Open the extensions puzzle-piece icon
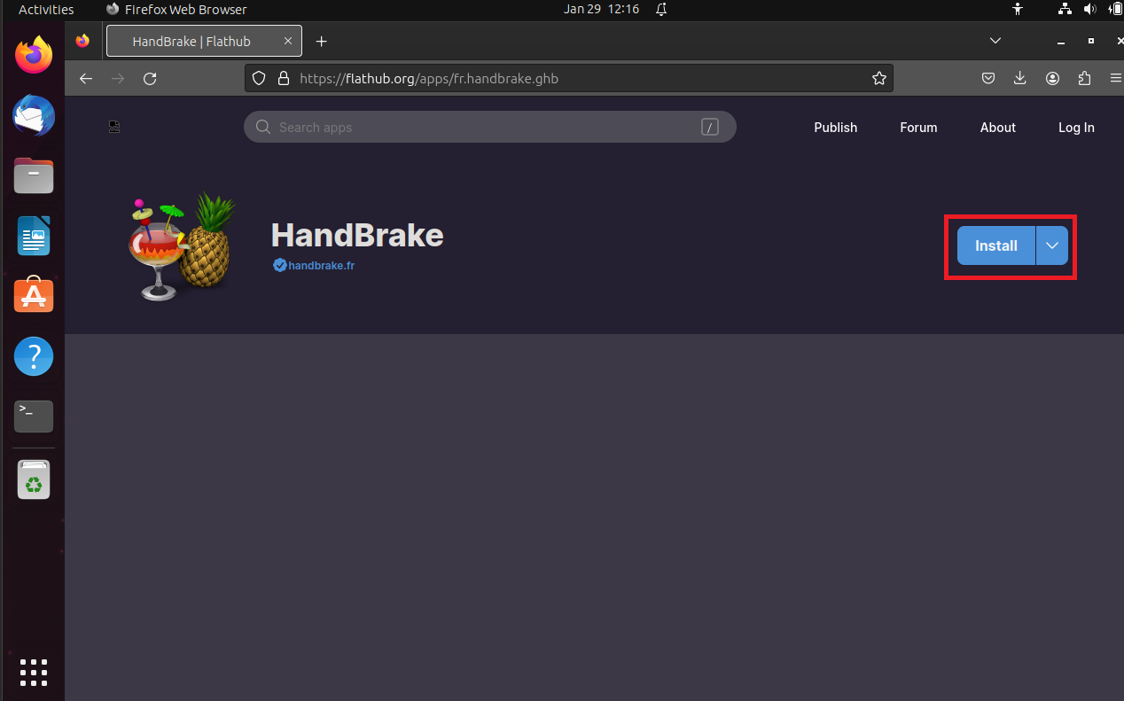The height and width of the screenshot is (701, 1124). click(1084, 78)
